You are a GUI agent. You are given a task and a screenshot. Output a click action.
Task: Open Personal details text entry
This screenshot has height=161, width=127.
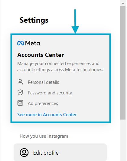(43, 82)
